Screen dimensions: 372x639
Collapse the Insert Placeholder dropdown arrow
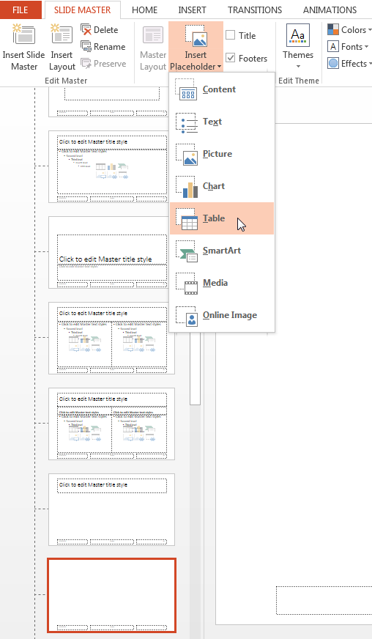pyautogui.click(x=219, y=67)
